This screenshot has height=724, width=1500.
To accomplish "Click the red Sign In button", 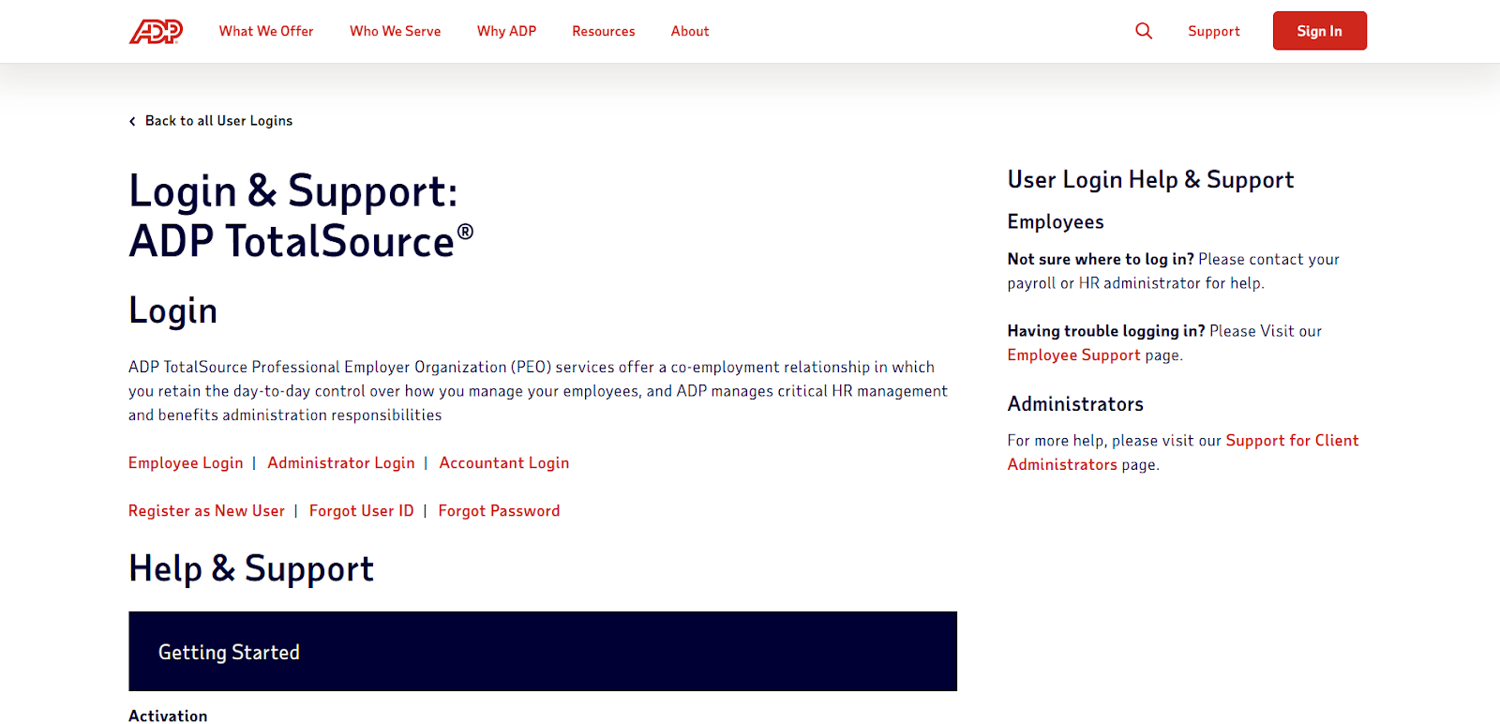I will click(x=1319, y=31).
